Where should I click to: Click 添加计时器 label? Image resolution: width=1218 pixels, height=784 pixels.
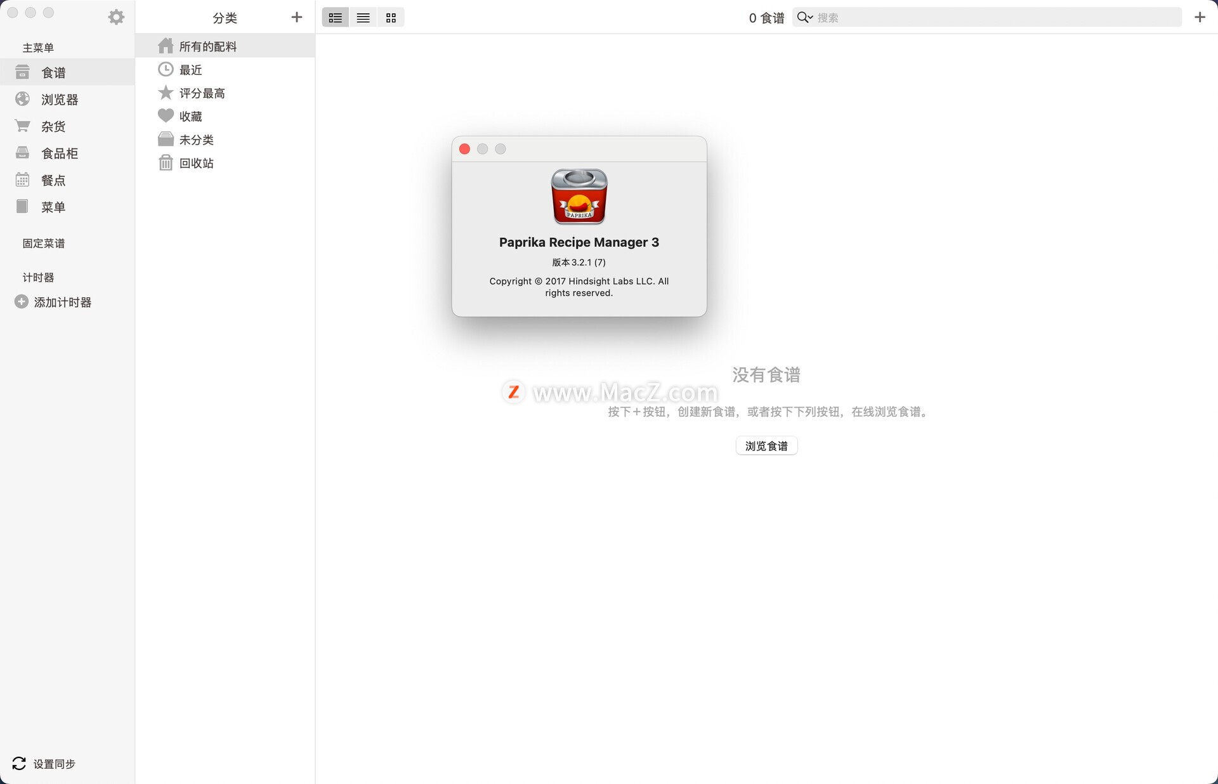(63, 303)
